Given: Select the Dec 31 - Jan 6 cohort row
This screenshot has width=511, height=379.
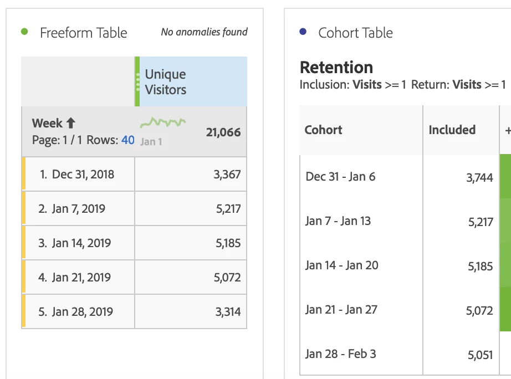Looking at the screenshot, I should click(x=340, y=177).
